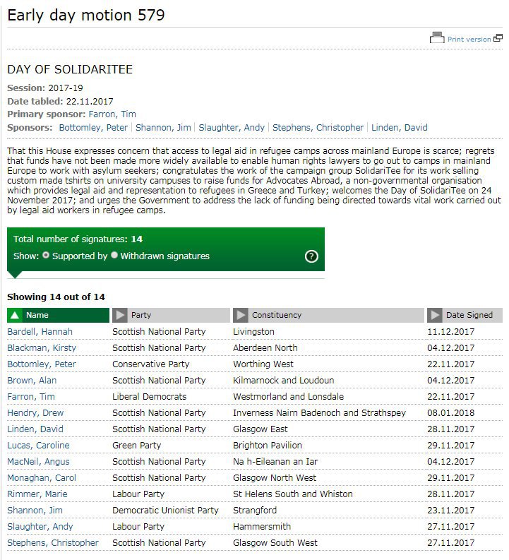Click the Constituency column sort arrow icon
The image size is (509, 560).
pyautogui.click(x=241, y=315)
